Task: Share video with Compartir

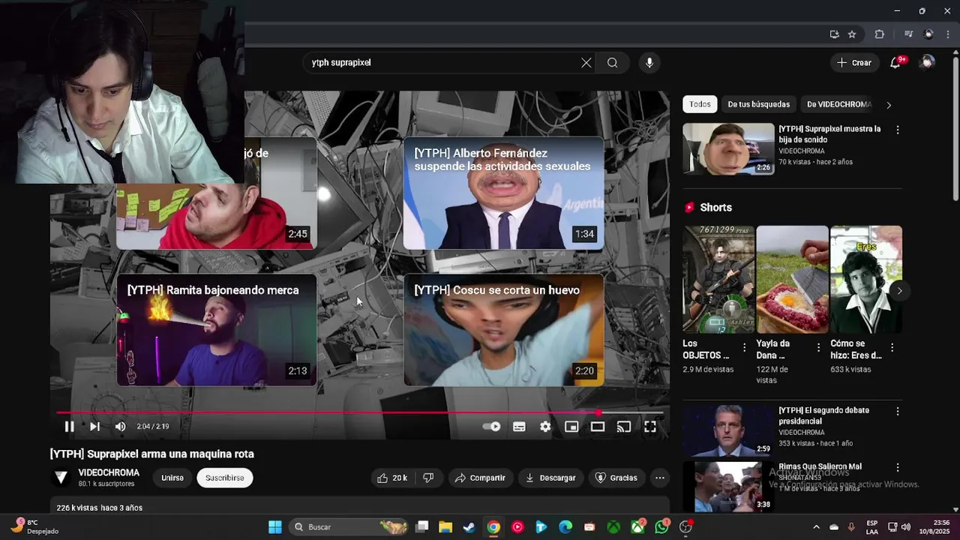Action: click(x=480, y=478)
